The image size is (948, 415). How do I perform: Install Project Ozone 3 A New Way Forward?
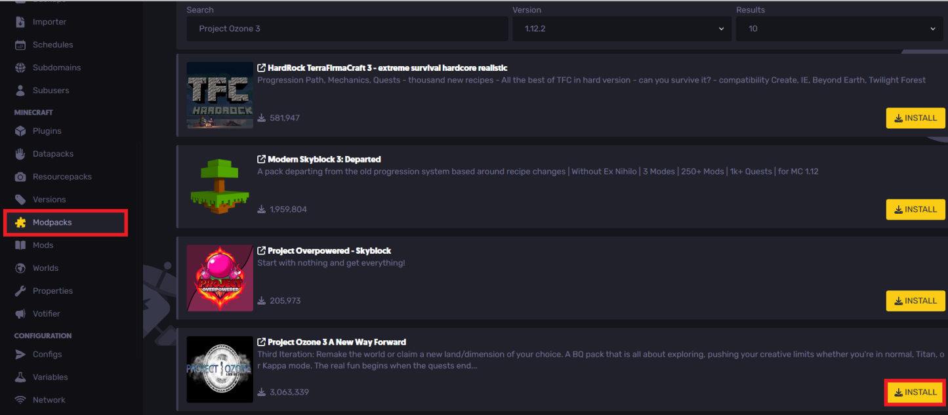tap(915, 392)
